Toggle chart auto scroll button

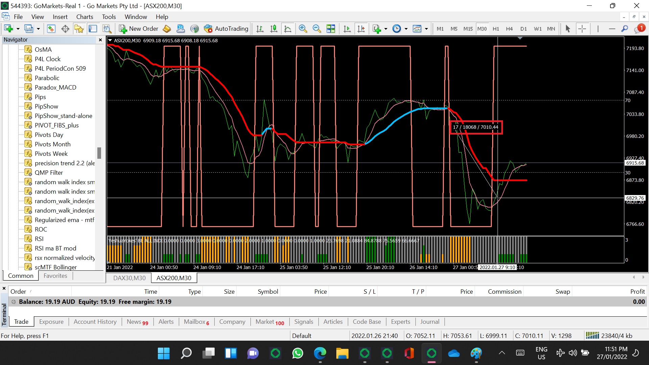(347, 29)
